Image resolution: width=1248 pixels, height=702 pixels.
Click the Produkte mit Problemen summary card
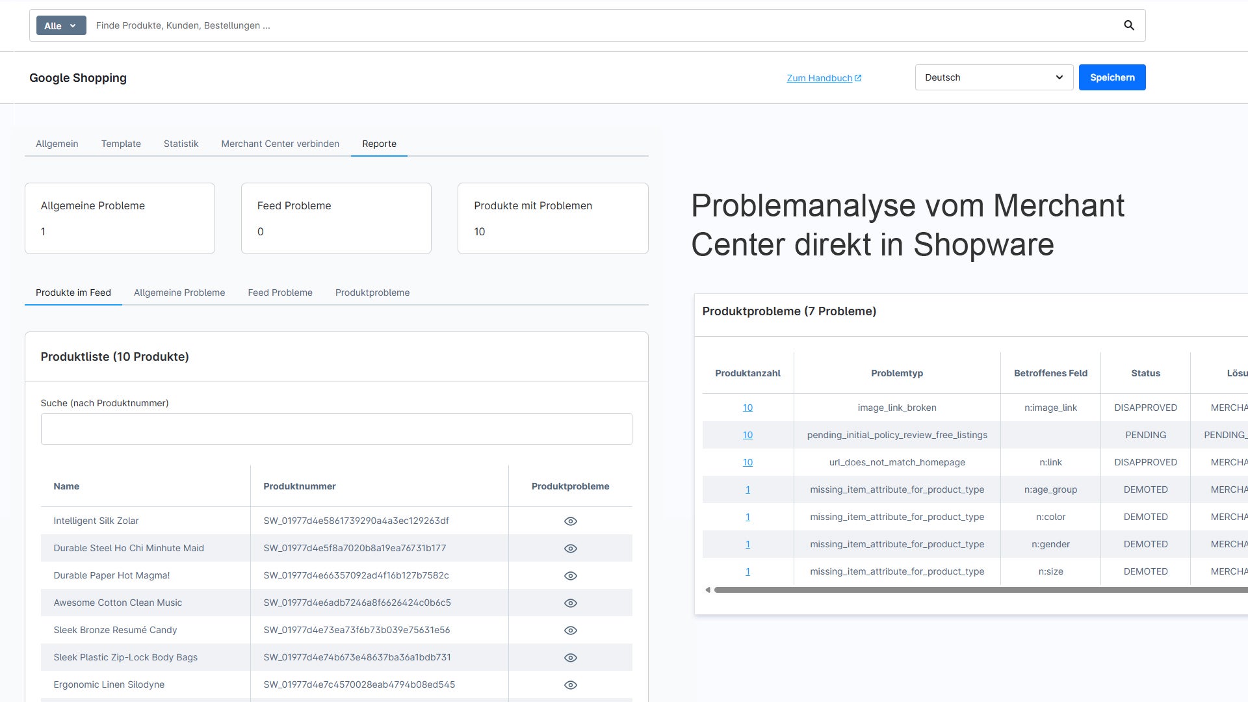tap(553, 218)
